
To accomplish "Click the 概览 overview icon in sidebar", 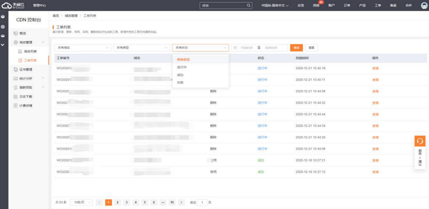I will point(16,33).
